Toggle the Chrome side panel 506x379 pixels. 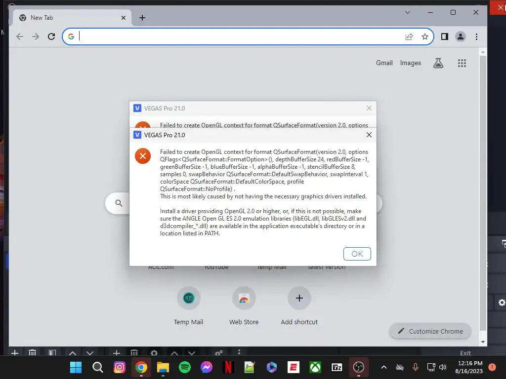(x=445, y=37)
